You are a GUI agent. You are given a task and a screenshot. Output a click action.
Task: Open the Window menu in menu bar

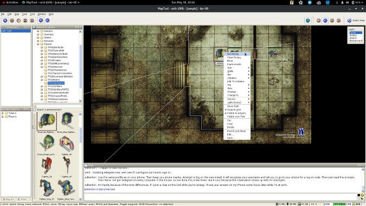coord(42,14)
